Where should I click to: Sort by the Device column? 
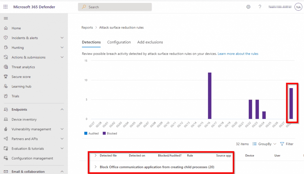[249, 155]
